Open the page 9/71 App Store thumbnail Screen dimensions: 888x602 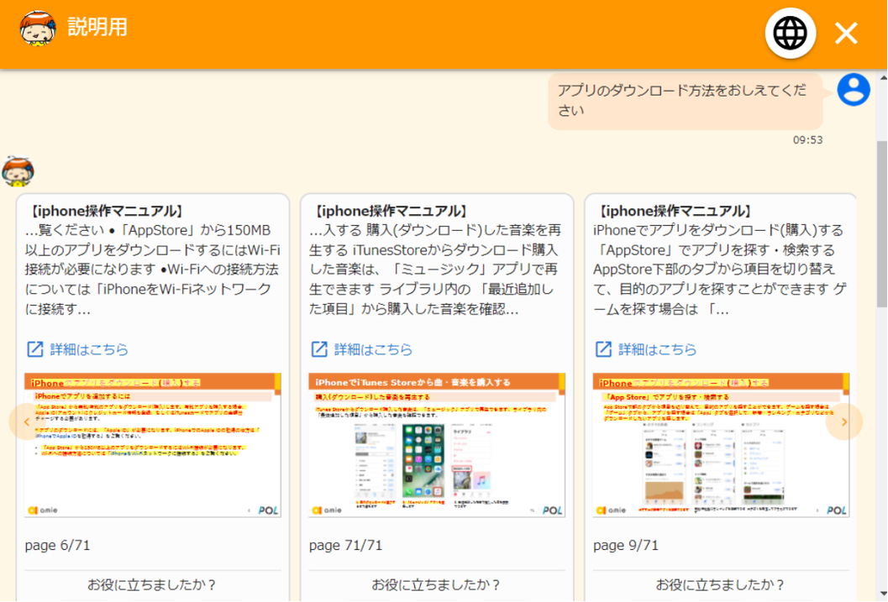pyautogui.click(x=721, y=445)
